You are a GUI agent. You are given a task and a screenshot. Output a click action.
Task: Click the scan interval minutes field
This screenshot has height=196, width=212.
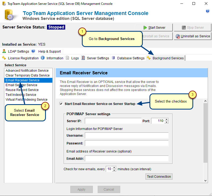coord(109,169)
